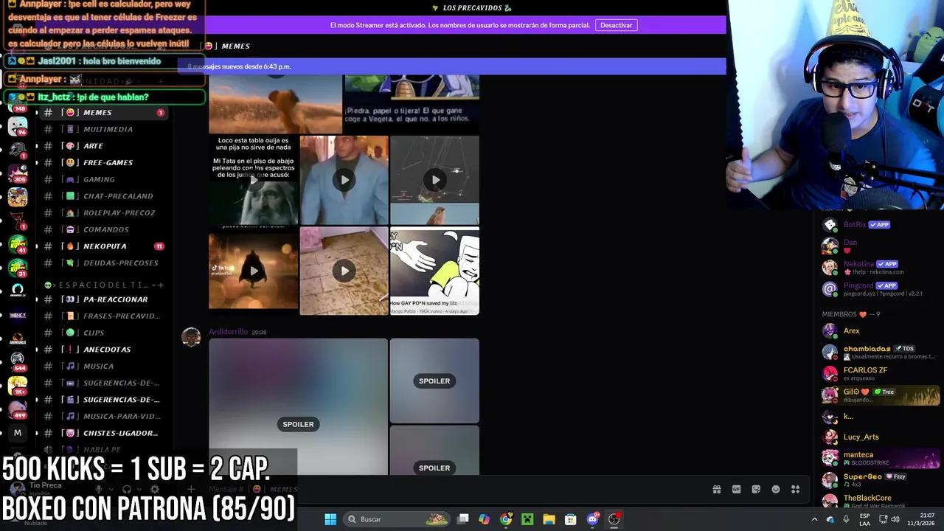Open the MEMES channel
The image size is (944, 531).
pos(103,113)
